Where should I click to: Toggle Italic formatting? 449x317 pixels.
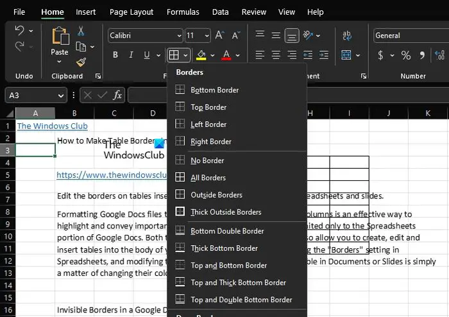click(131, 55)
